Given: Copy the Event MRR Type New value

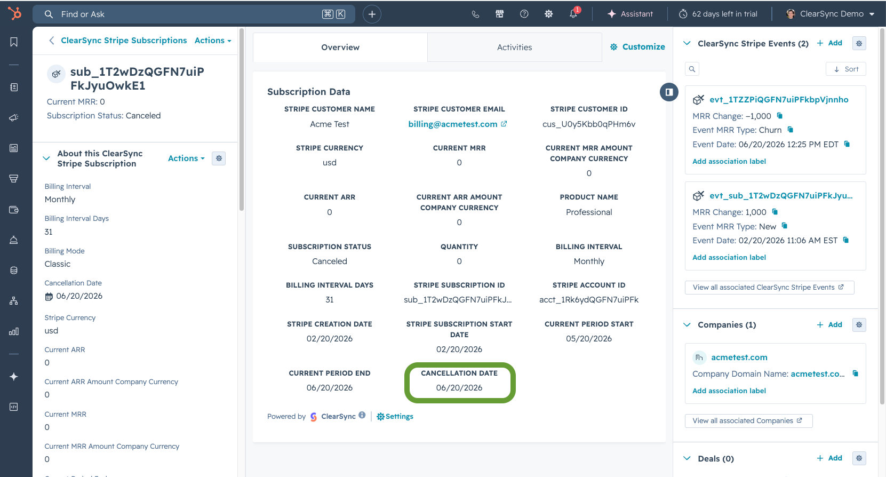Looking at the screenshot, I should [785, 226].
